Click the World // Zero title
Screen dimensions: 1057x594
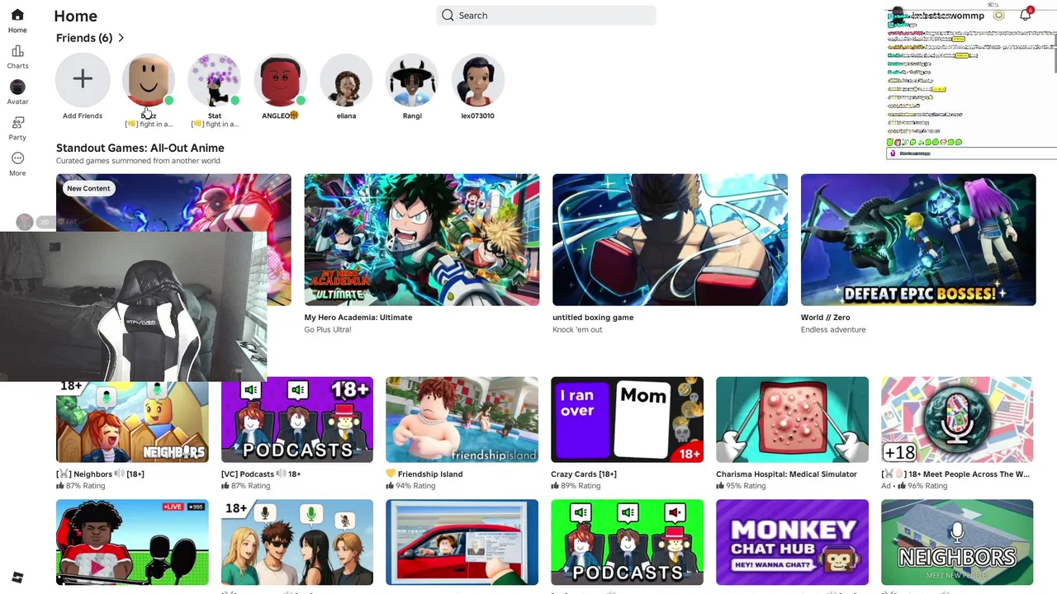[x=825, y=317]
